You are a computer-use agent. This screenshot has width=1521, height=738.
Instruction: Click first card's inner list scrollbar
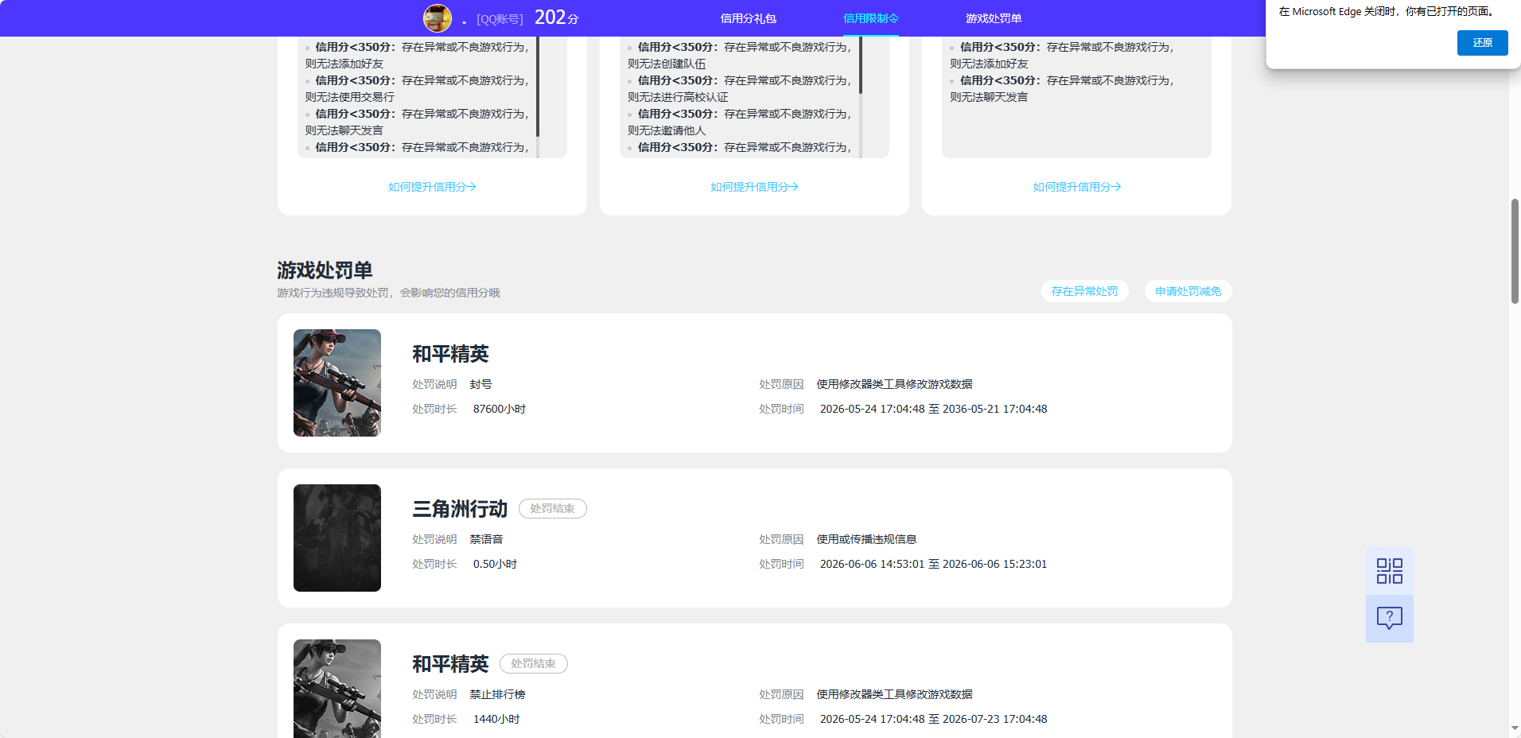tap(538, 86)
